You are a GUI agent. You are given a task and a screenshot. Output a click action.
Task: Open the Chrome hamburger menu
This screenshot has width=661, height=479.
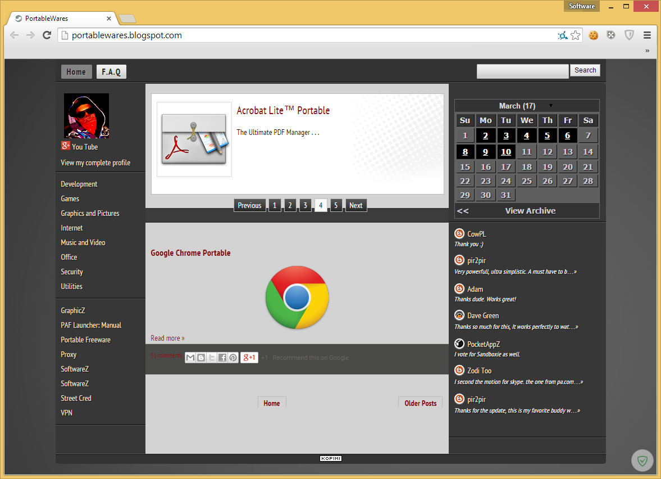(x=647, y=35)
